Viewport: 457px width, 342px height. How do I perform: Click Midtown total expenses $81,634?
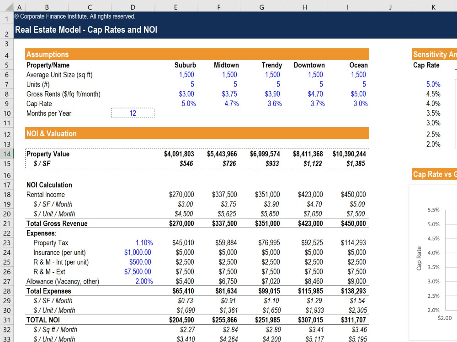[226, 291]
